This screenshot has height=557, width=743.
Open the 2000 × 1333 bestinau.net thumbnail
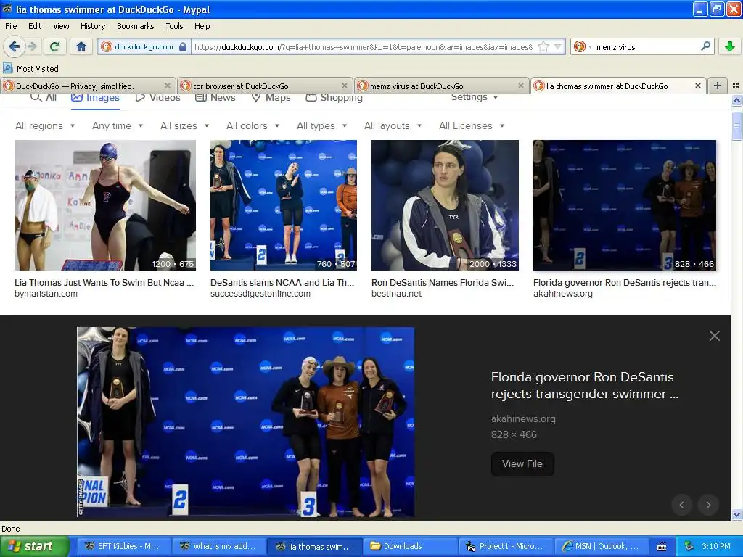tap(445, 205)
